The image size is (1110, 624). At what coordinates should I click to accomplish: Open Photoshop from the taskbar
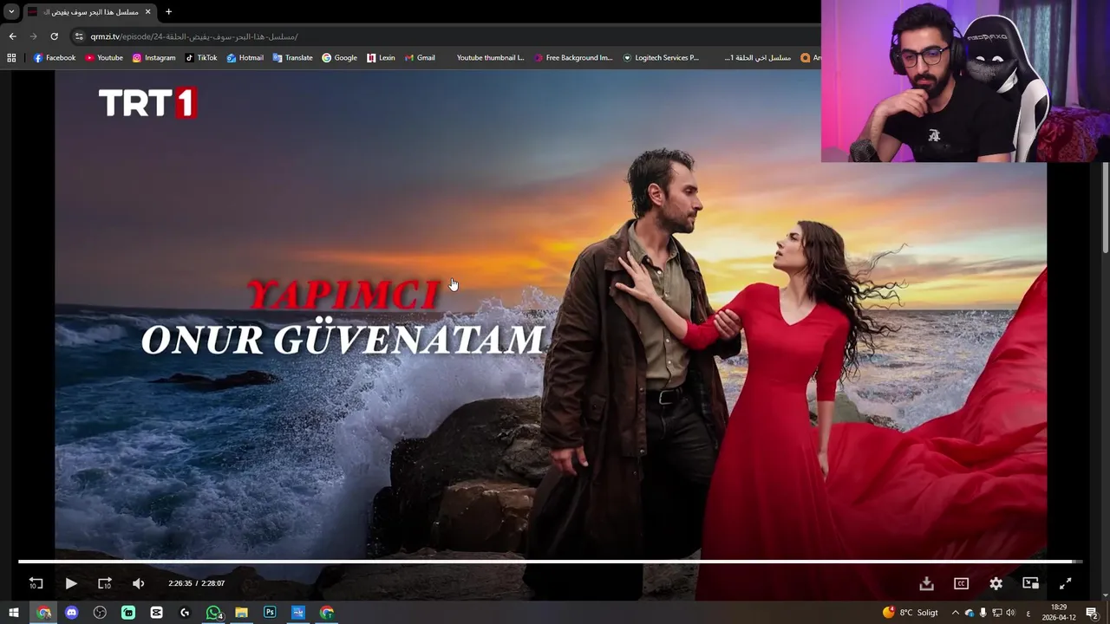(270, 613)
